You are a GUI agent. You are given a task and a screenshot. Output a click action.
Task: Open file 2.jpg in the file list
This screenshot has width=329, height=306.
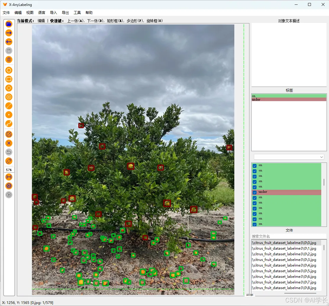pos(286,254)
